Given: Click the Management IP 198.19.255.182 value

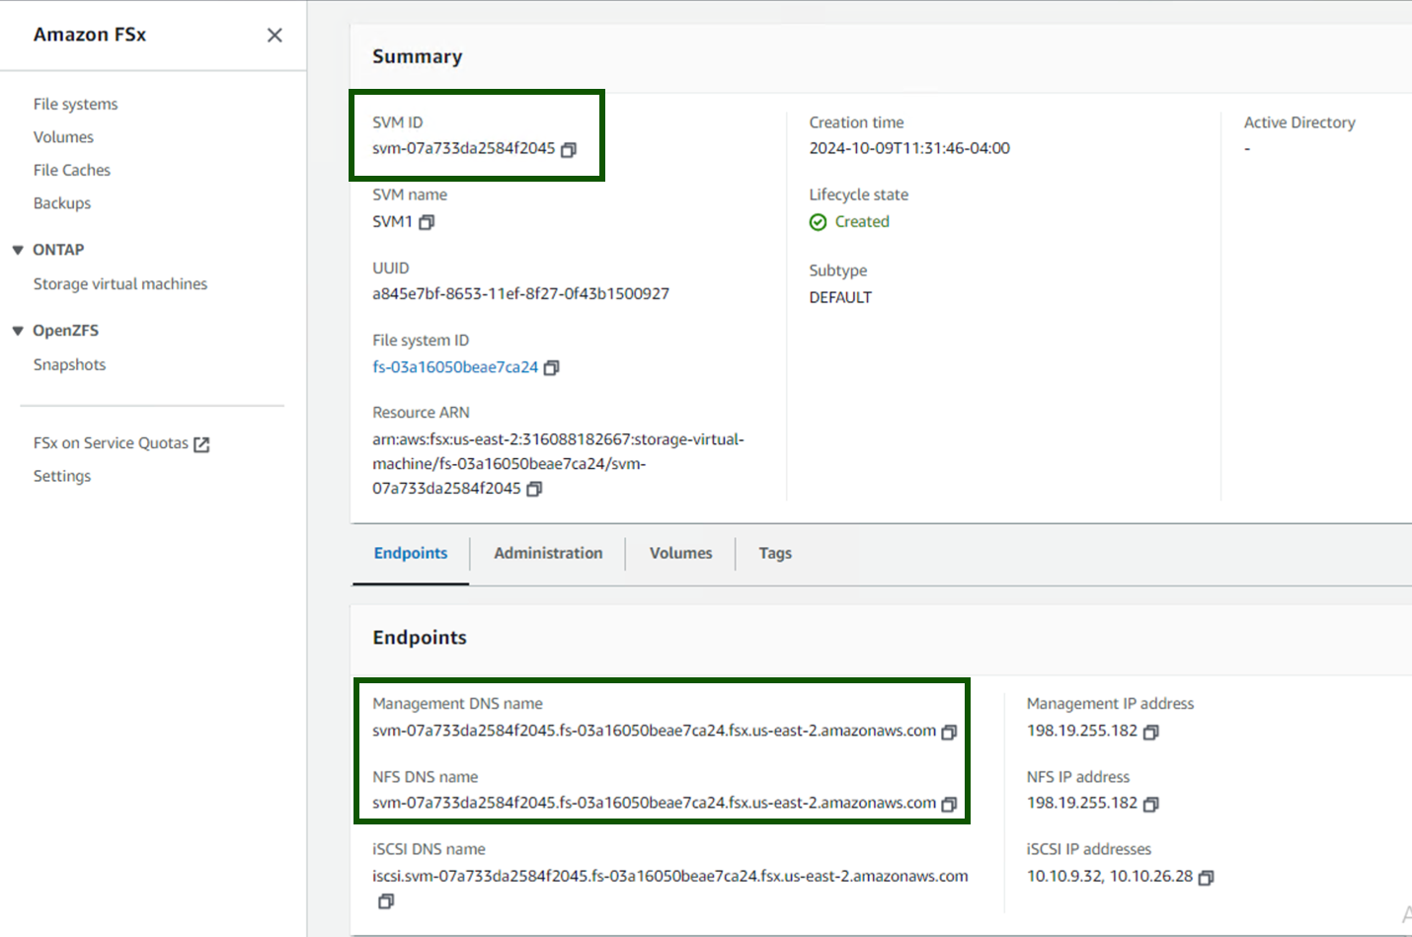Looking at the screenshot, I should click(1082, 731).
